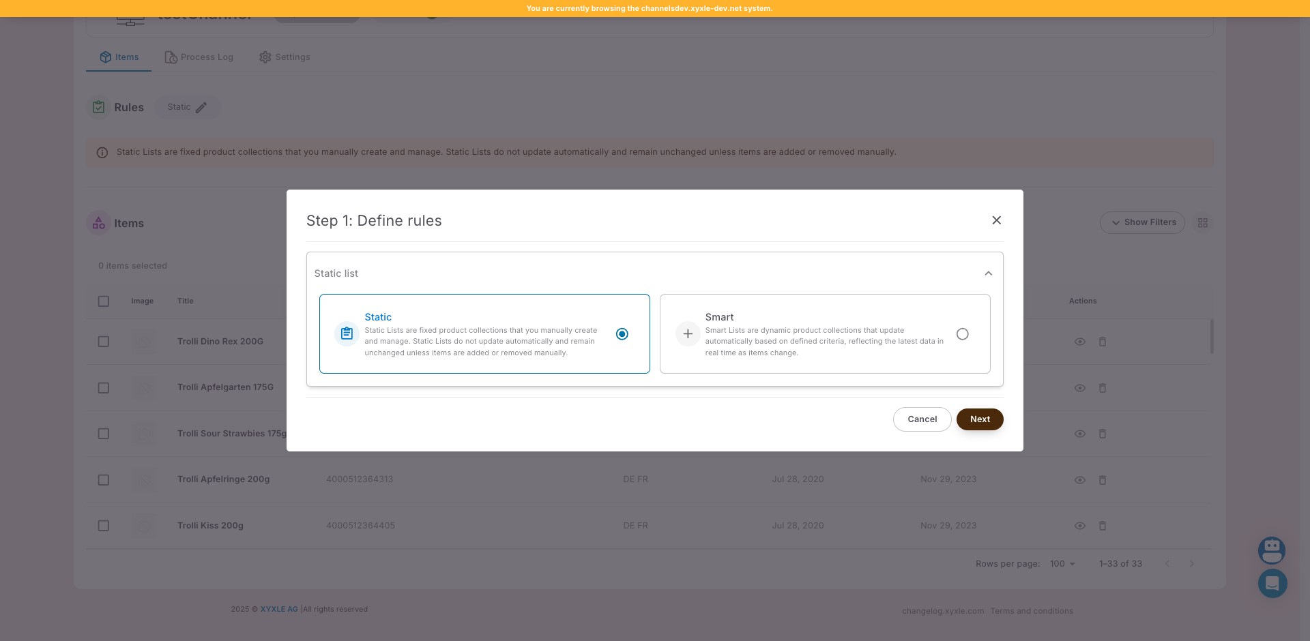1310x641 pixels.
Task: Cancel the Define rules dialog
Action: (922, 419)
